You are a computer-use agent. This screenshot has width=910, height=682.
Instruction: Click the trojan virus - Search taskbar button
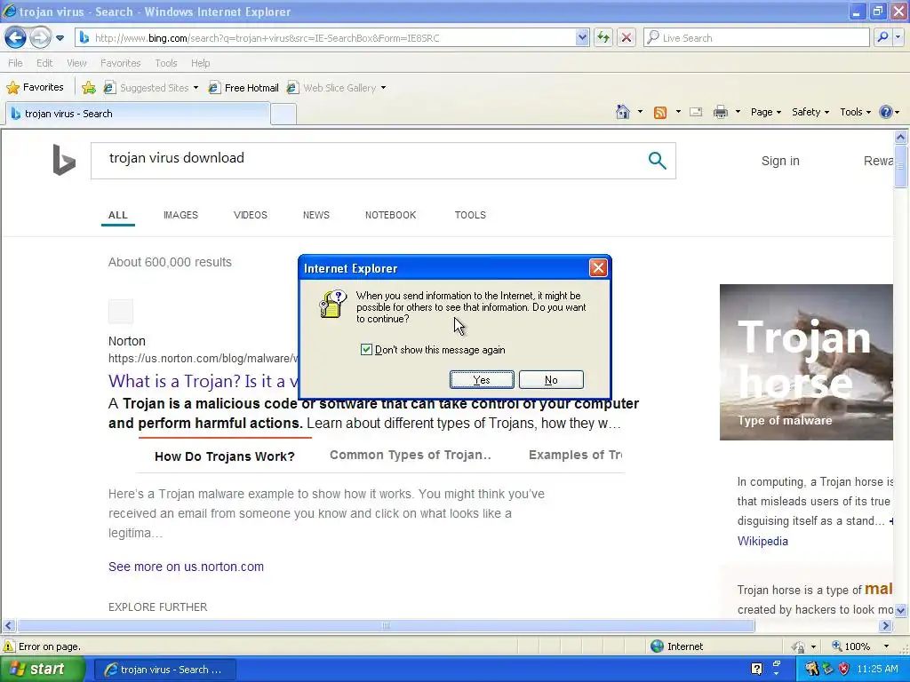164,670
